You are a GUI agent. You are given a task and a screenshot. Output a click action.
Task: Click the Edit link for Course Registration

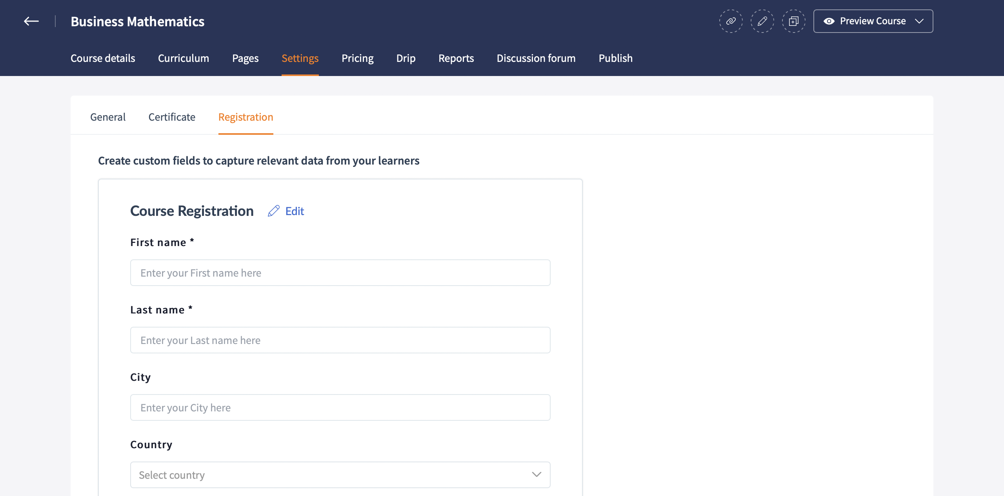point(295,212)
